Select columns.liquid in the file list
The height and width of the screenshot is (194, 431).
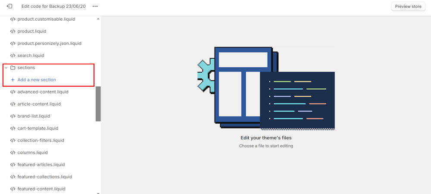click(32, 152)
